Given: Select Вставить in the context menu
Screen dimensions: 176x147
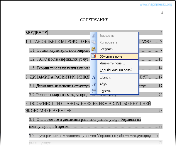Looking at the screenshot, I should pyautogui.click(x=106, y=49).
